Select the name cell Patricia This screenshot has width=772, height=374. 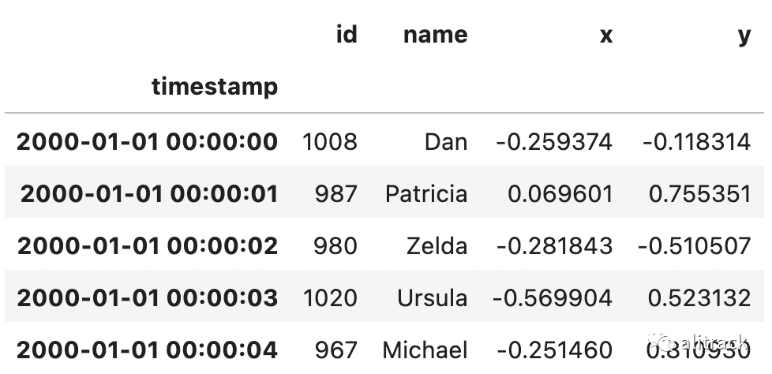click(x=426, y=194)
